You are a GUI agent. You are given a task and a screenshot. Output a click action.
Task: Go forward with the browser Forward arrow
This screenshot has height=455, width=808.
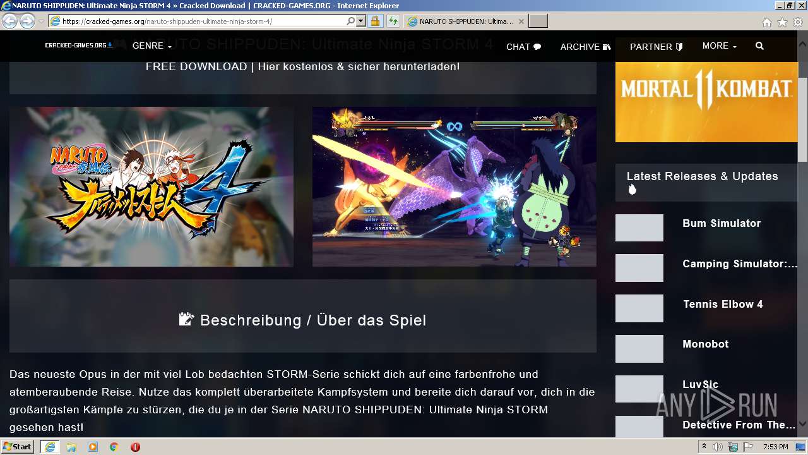click(27, 21)
